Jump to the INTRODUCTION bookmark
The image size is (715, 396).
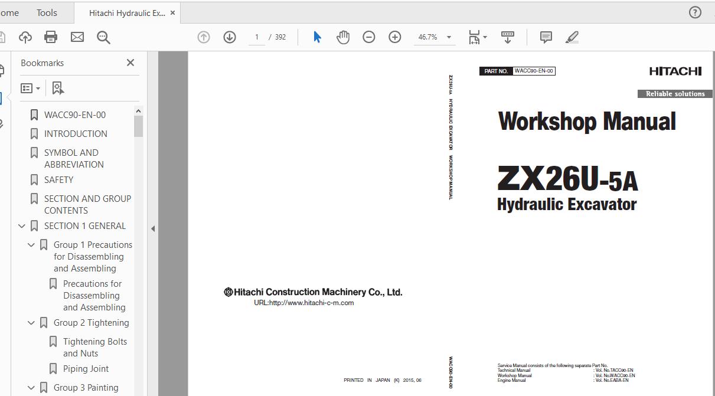click(x=76, y=133)
